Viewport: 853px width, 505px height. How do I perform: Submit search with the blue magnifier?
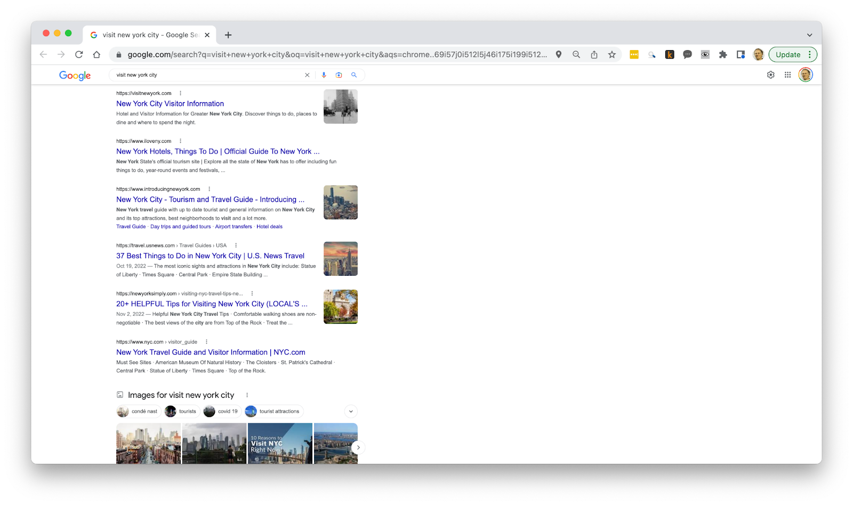click(x=354, y=75)
